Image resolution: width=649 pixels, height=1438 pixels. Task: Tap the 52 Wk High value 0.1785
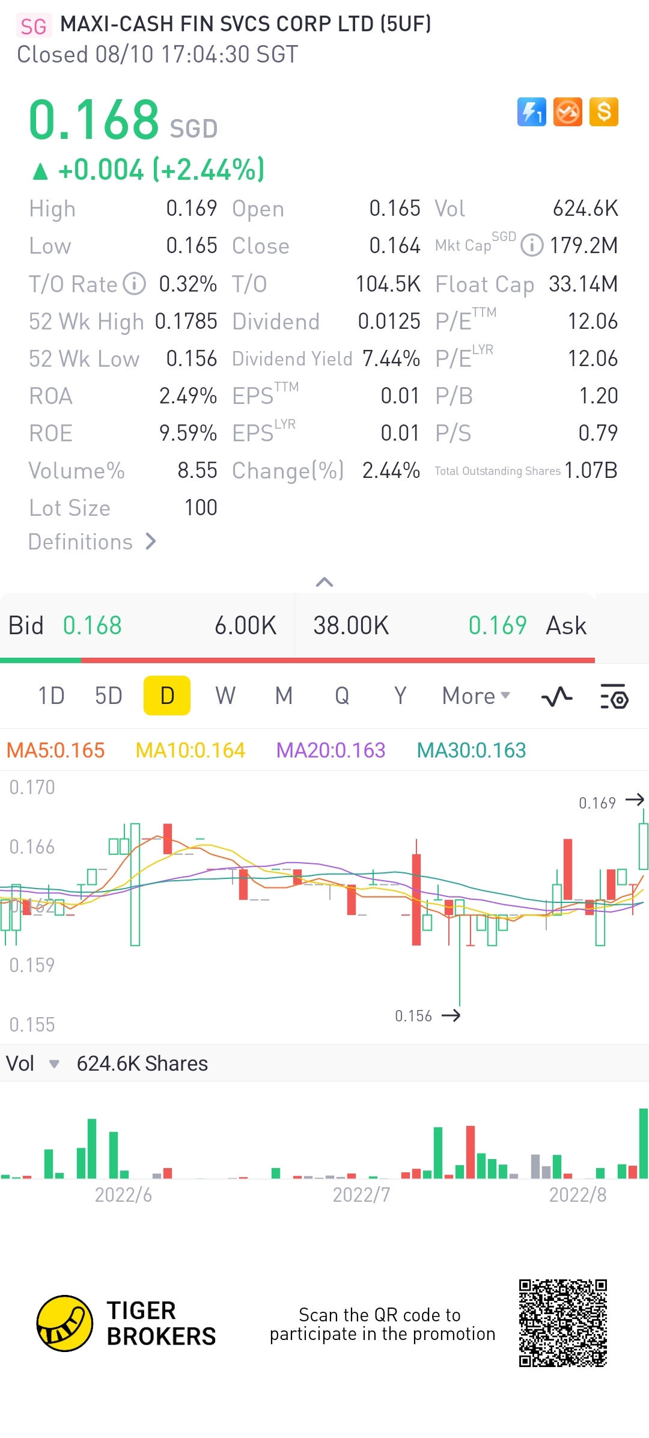coord(186,321)
